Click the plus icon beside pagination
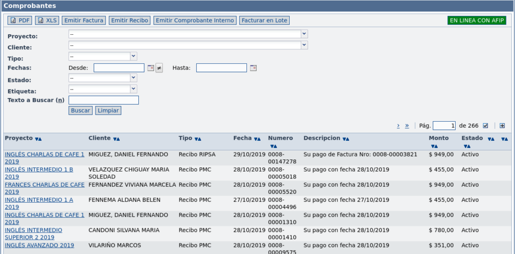Viewport: 515px width, 254px height. [502, 126]
